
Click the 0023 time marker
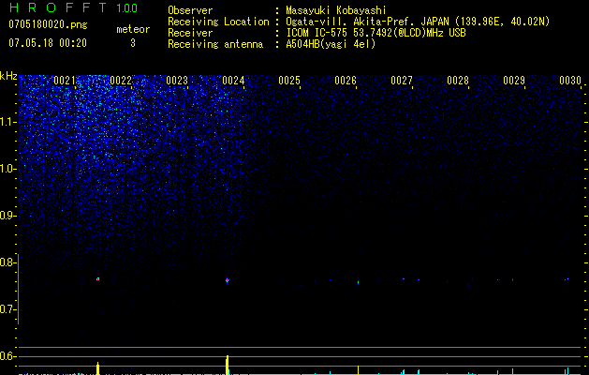tap(177, 81)
